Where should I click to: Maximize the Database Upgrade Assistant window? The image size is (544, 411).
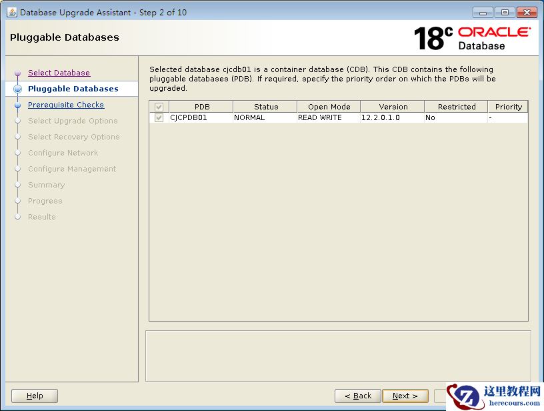coord(505,13)
